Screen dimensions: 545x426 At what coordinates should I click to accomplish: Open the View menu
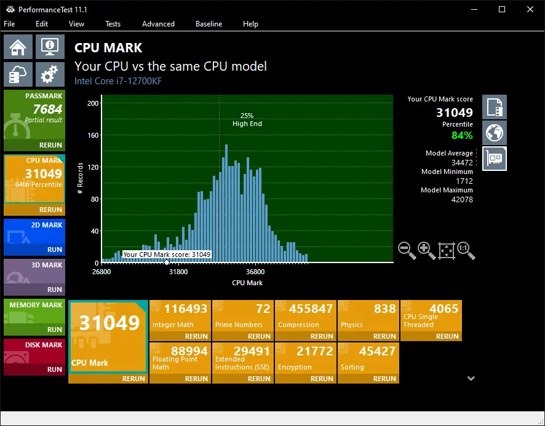coord(76,24)
